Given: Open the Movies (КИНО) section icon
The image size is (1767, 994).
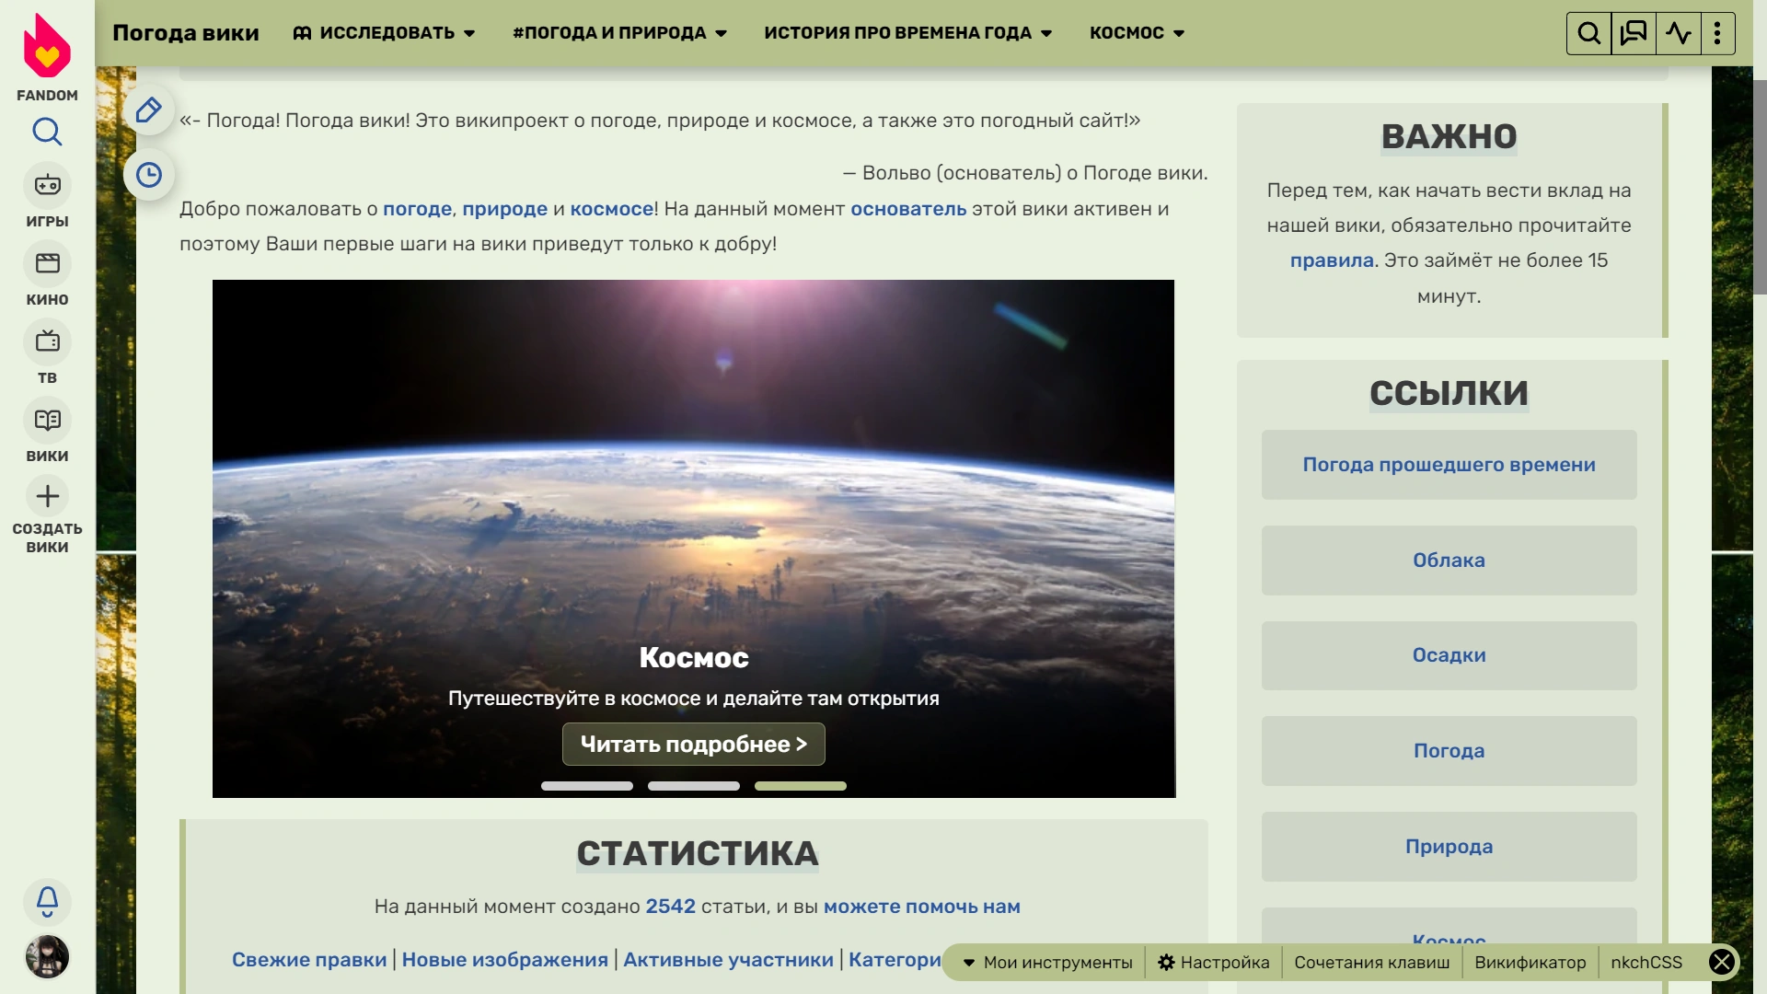Looking at the screenshot, I should [x=47, y=264].
